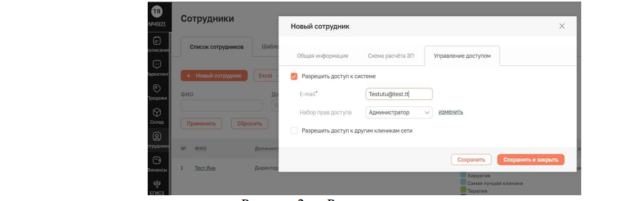The width and height of the screenshot is (625, 201).
Task: Open the Финансы wallet icon
Action: (x=157, y=160)
